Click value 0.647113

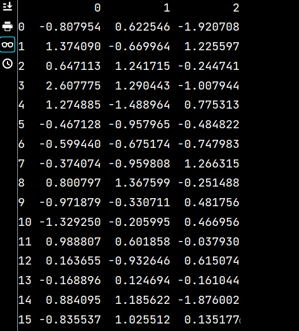tap(73, 66)
